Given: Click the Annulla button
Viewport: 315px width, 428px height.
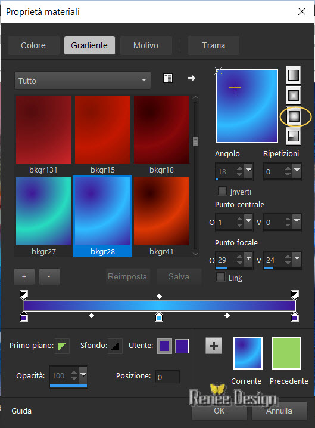Looking at the screenshot, I should pyautogui.click(x=279, y=411).
